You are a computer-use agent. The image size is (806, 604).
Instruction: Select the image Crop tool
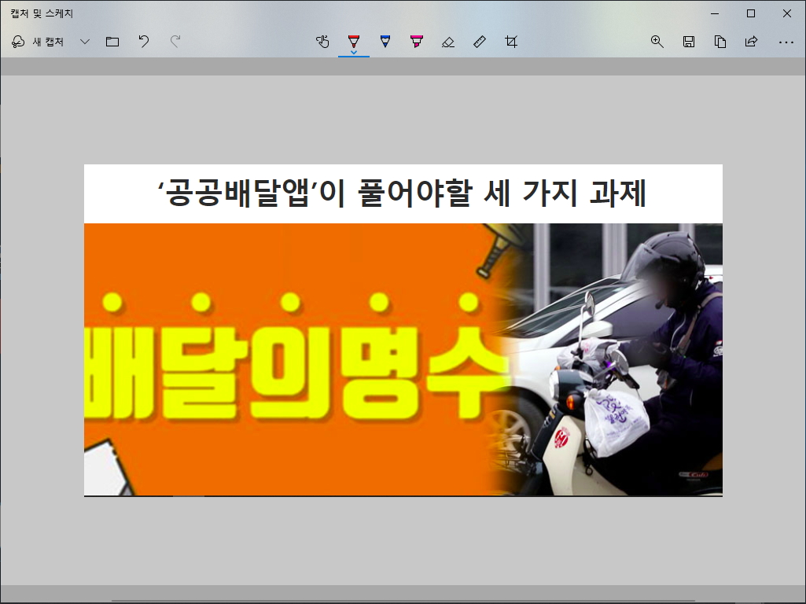pos(511,42)
